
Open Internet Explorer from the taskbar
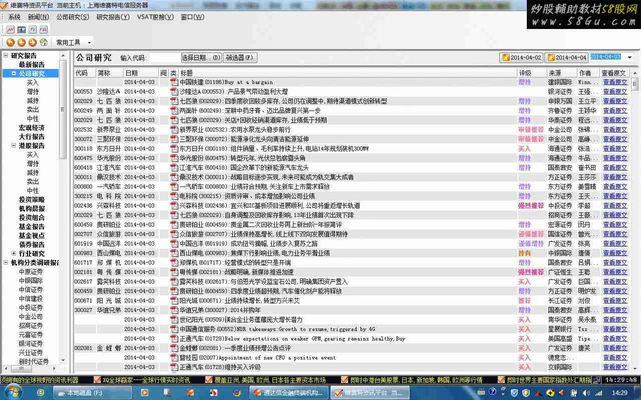[x=41, y=392]
